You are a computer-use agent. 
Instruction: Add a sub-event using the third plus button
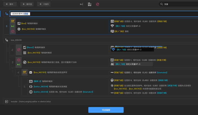[44, 4]
